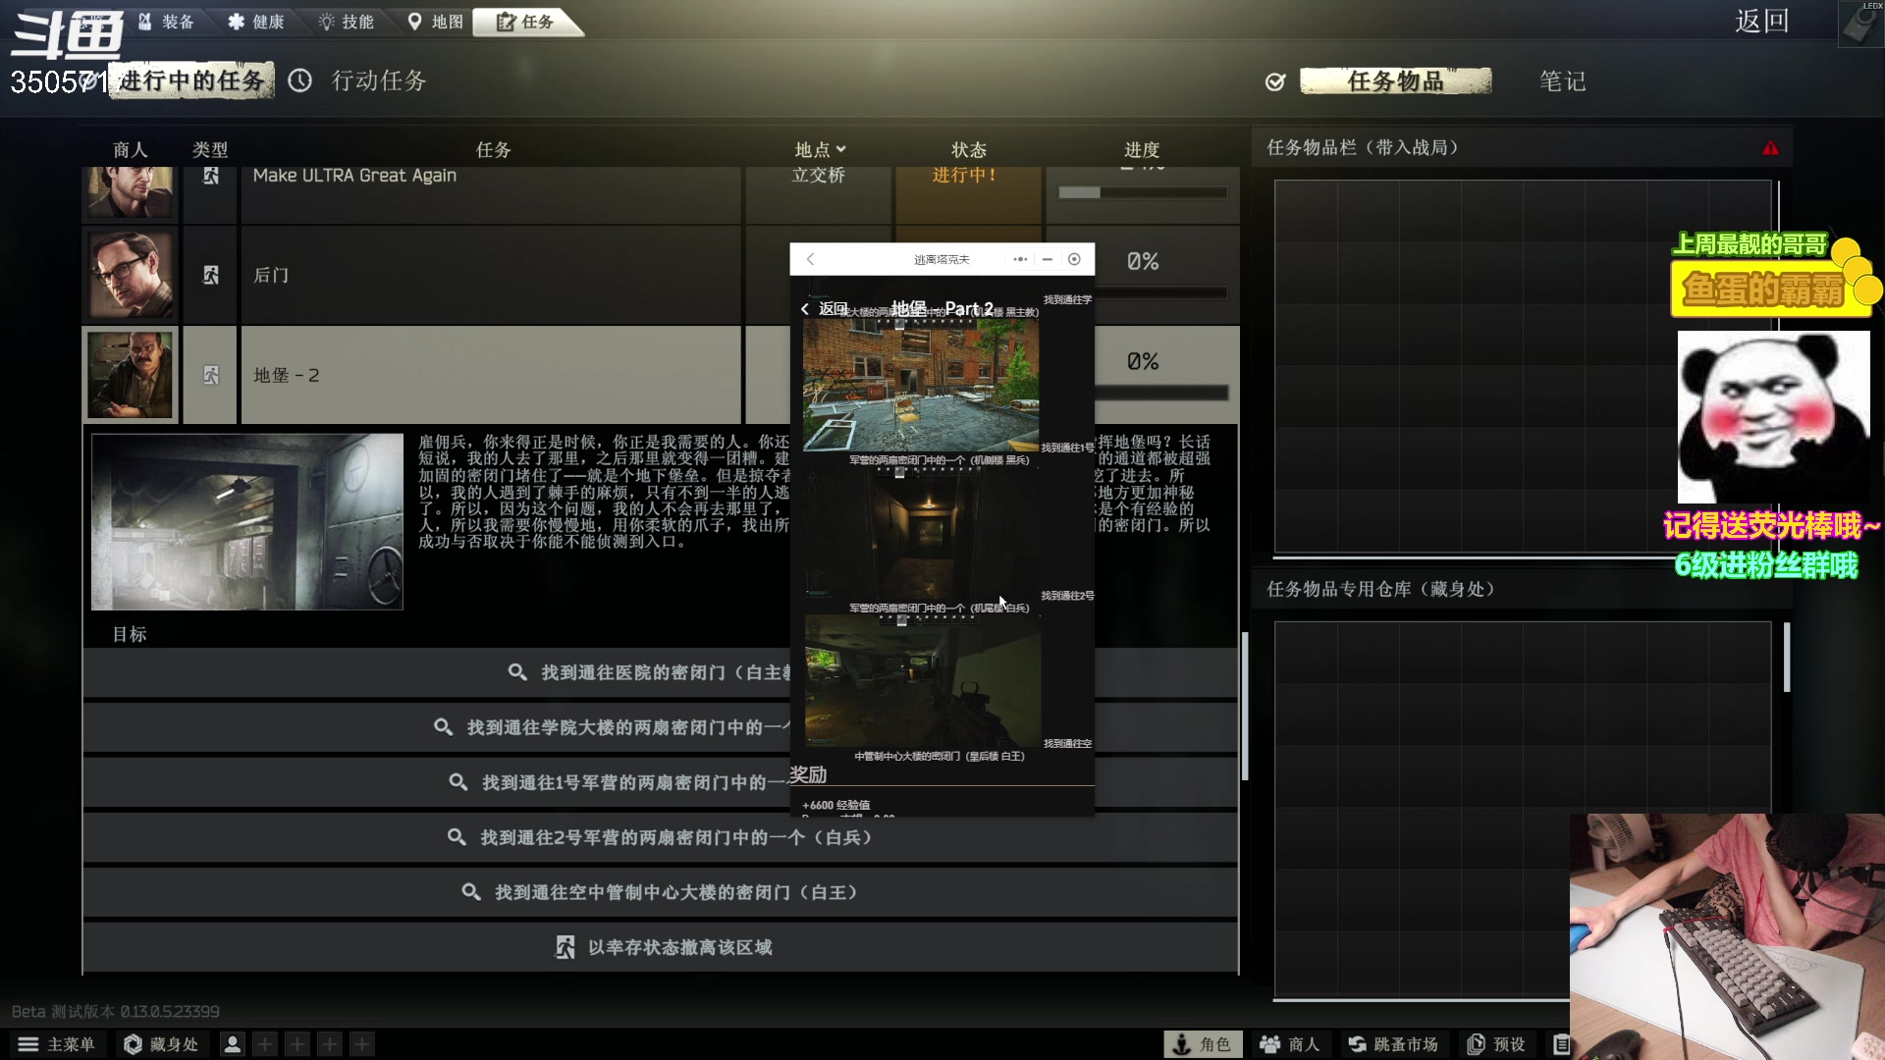Open the third guide image in popup

(x=921, y=681)
